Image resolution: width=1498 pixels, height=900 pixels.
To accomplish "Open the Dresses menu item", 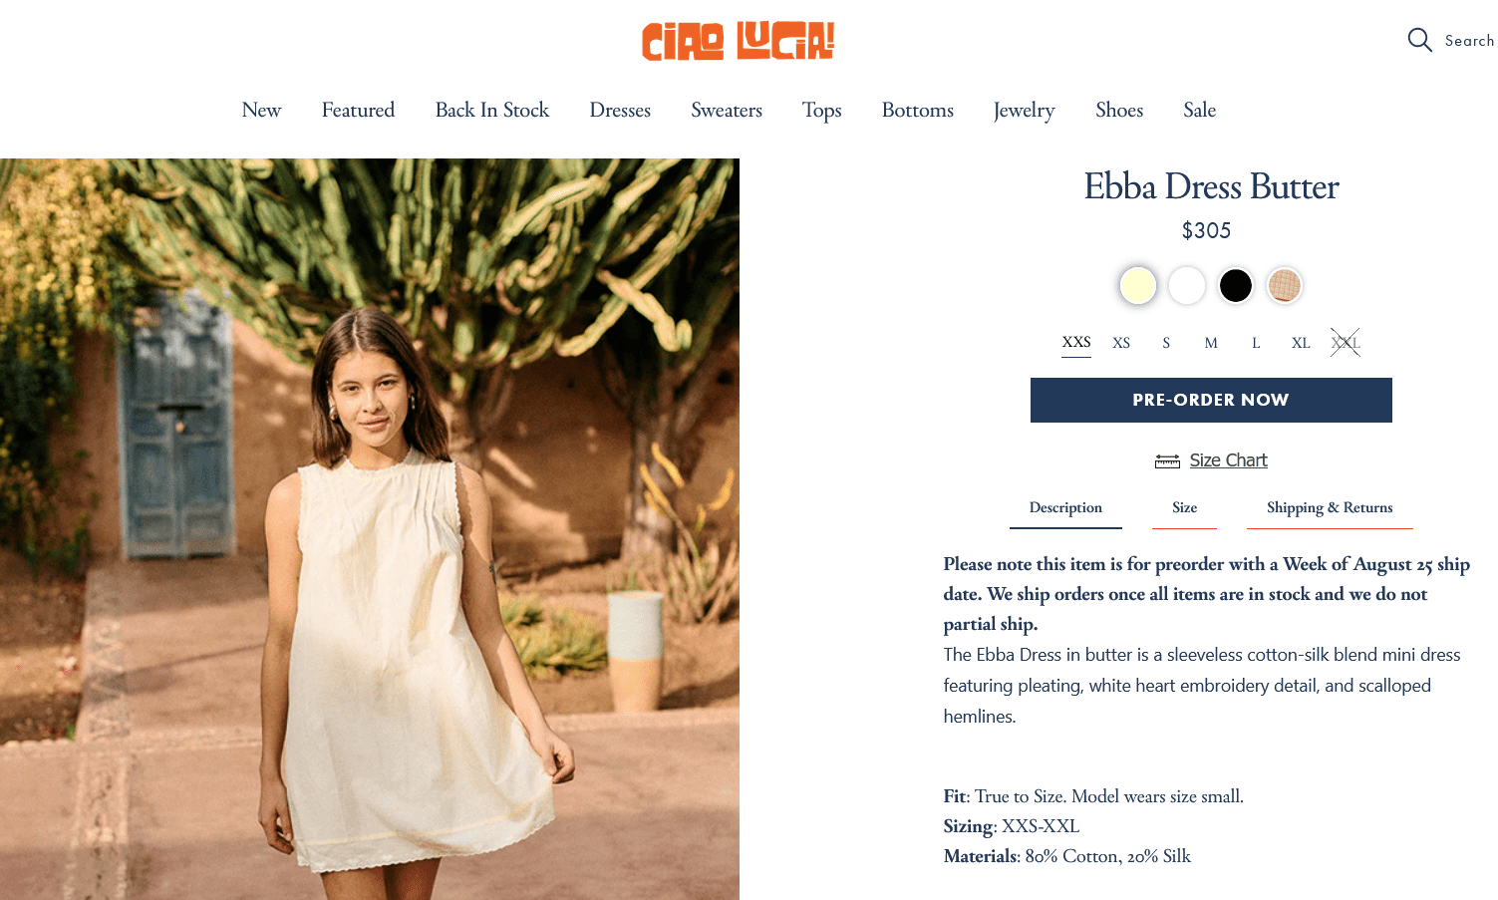I will (x=620, y=110).
